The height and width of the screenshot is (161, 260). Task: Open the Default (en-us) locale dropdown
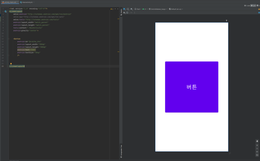[177, 9]
